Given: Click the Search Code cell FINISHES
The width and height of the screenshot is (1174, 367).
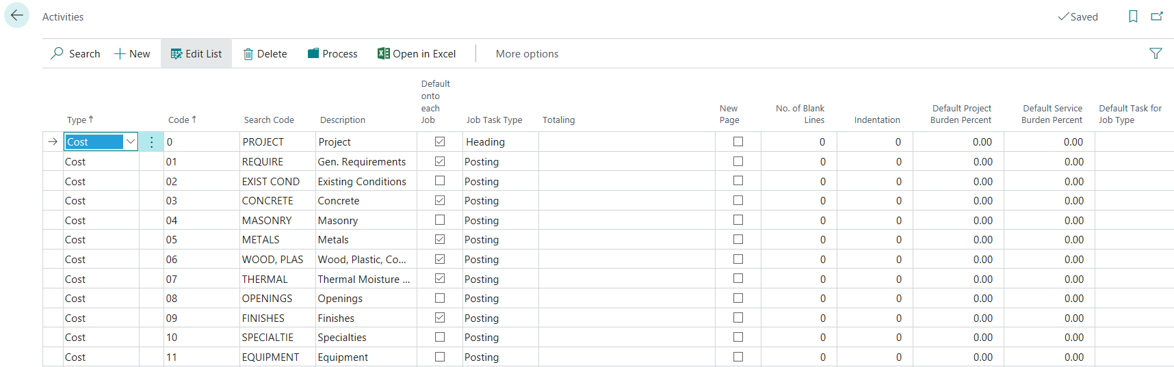Looking at the screenshot, I should click(x=263, y=318).
